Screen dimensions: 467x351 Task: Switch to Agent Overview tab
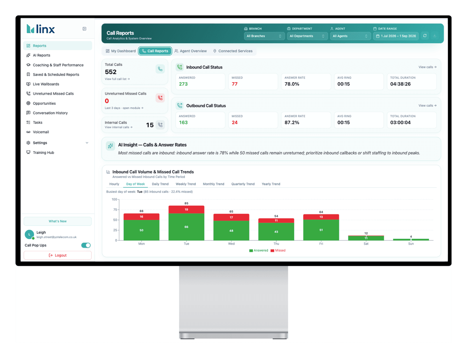point(191,51)
